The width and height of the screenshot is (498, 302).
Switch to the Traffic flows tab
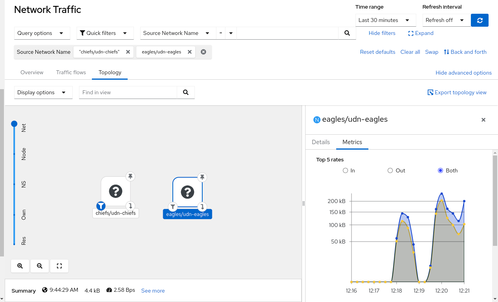[x=71, y=72]
